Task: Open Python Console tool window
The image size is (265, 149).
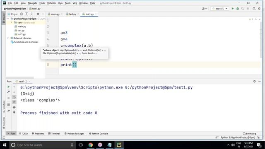Action: click(x=99, y=134)
